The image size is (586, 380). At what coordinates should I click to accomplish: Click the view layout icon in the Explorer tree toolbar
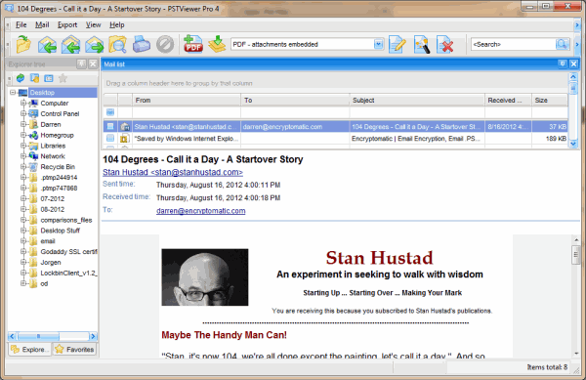(49, 78)
